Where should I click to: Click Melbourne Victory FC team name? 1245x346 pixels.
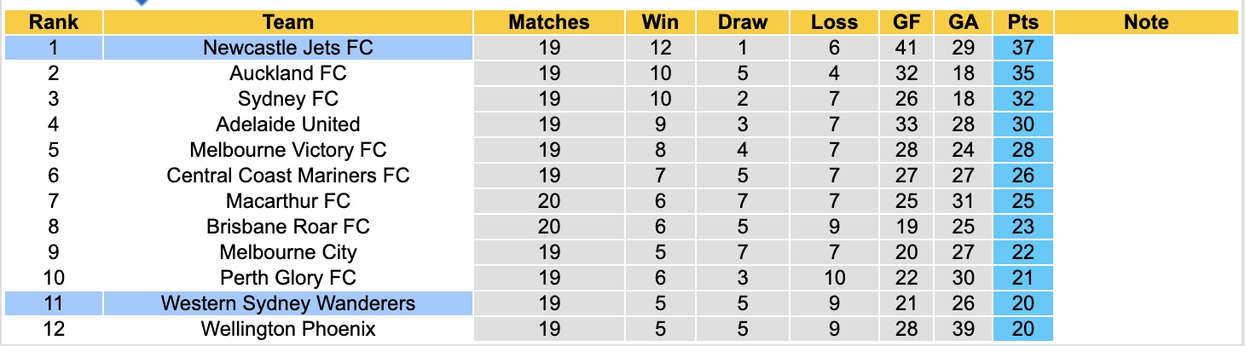(x=288, y=150)
